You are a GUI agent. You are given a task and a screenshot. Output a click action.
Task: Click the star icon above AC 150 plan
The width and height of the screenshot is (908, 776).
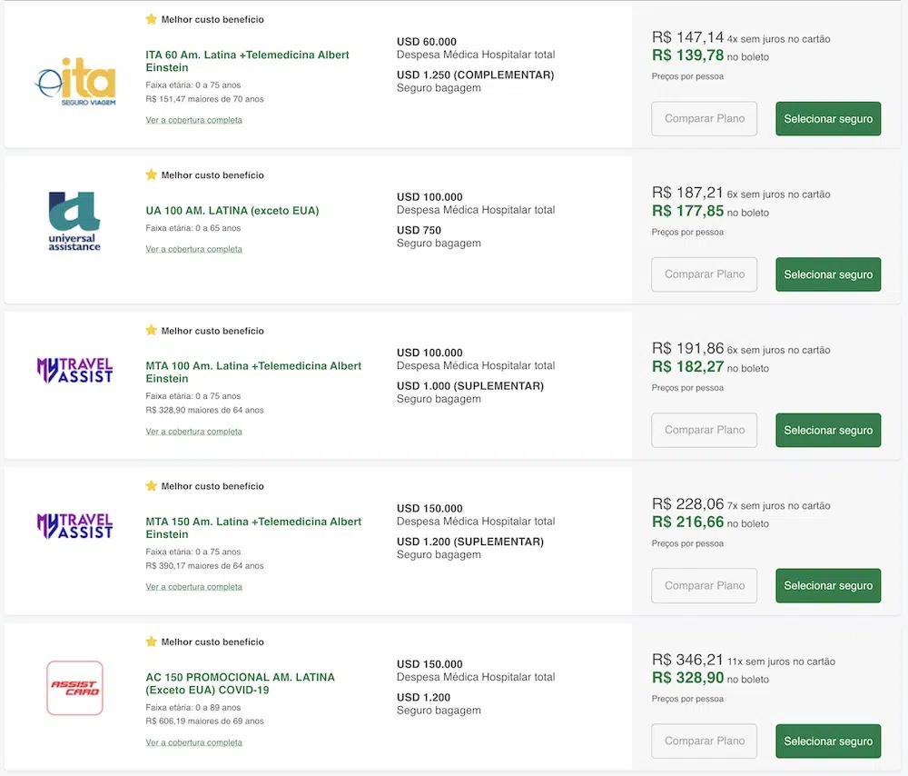[x=152, y=642]
